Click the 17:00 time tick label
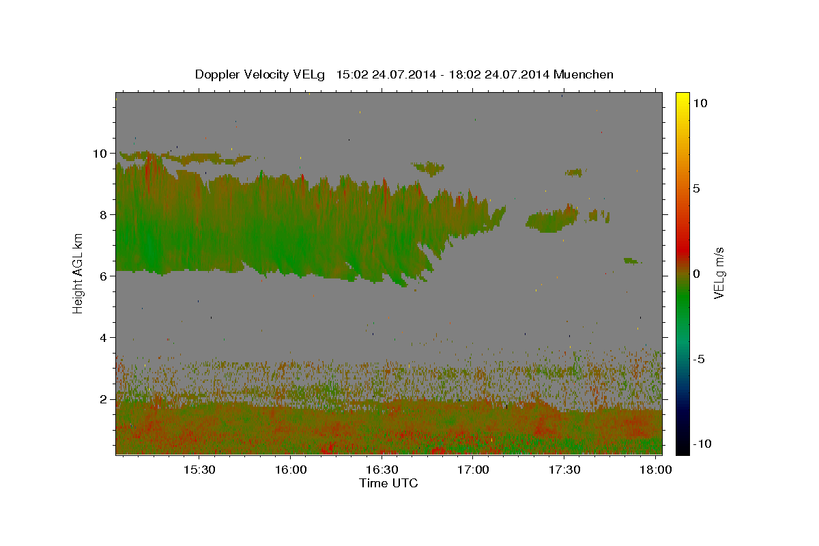Viewport: 819px width, 546px height. [x=473, y=470]
